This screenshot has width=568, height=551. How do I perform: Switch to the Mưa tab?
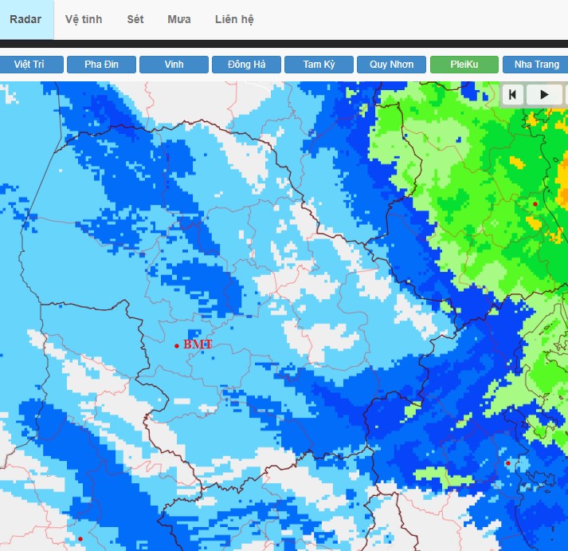click(x=179, y=19)
